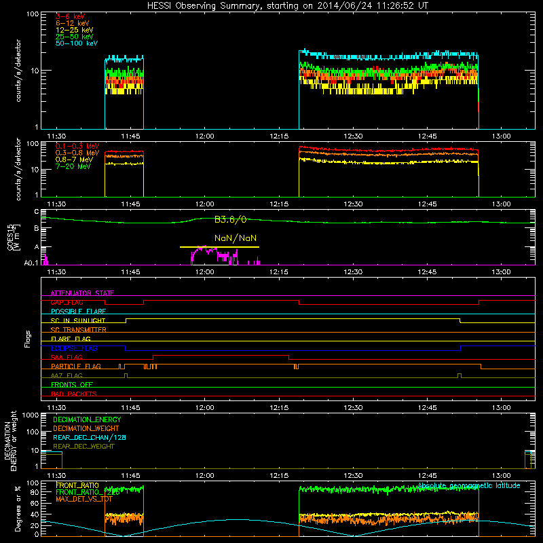
Task: Click the yellow flare-interval bar in GOES panel
Action: 219,247
